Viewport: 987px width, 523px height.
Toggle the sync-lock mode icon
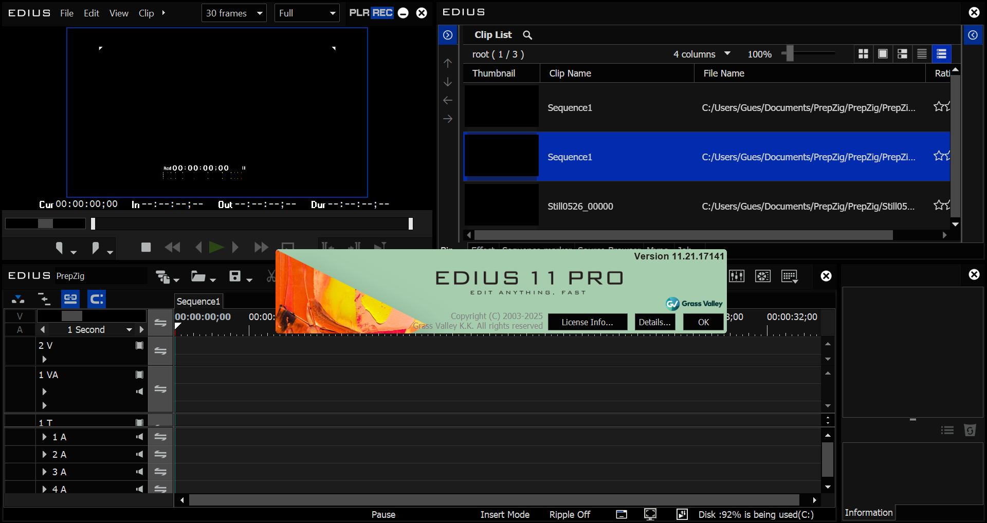pos(44,298)
